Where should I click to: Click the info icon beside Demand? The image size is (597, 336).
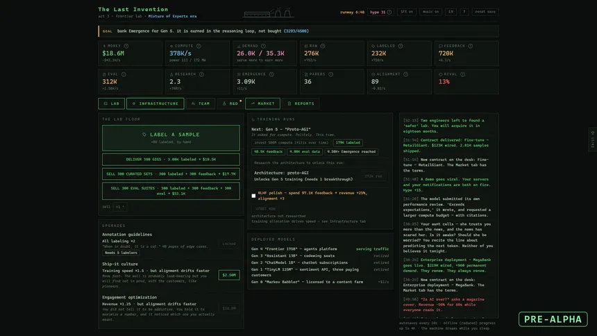[x=263, y=46]
